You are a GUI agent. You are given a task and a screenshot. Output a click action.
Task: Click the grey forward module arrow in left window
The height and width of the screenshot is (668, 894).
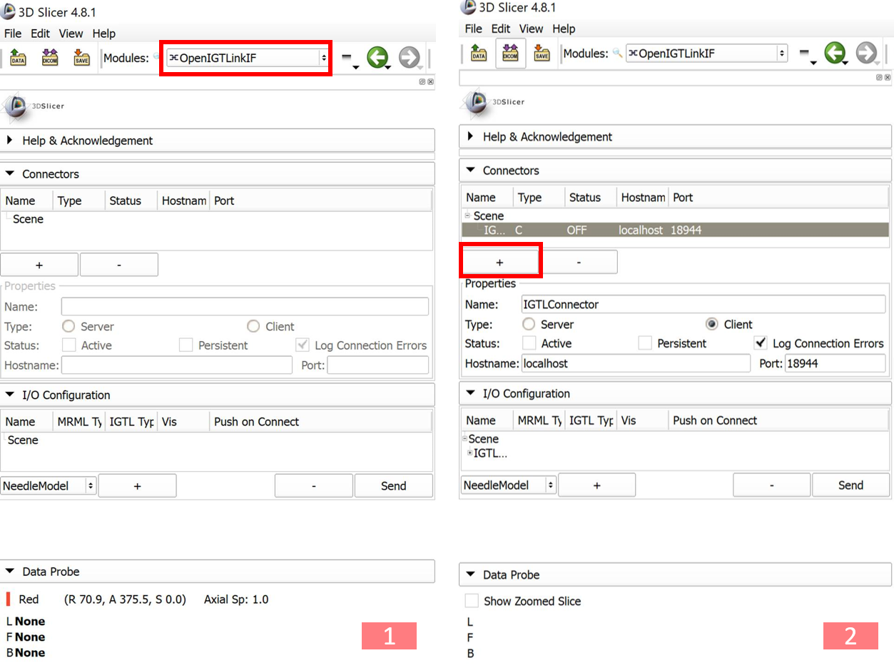(409, 58)
